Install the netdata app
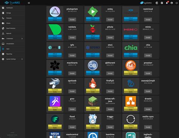Image resolution: width=179 pixels, height=138 pixels. pos(72,37)
